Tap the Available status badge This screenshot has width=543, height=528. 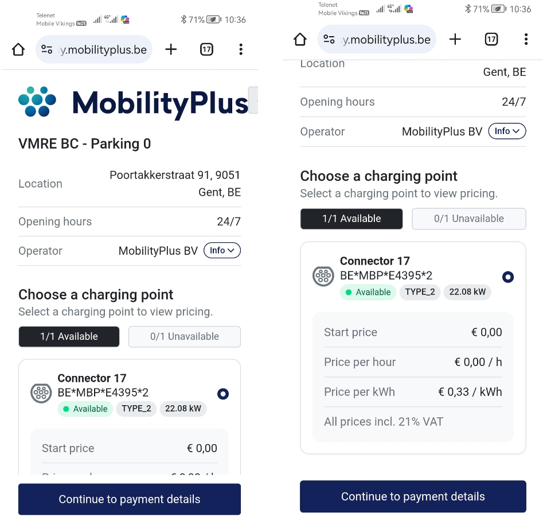(x=85, y=409)
